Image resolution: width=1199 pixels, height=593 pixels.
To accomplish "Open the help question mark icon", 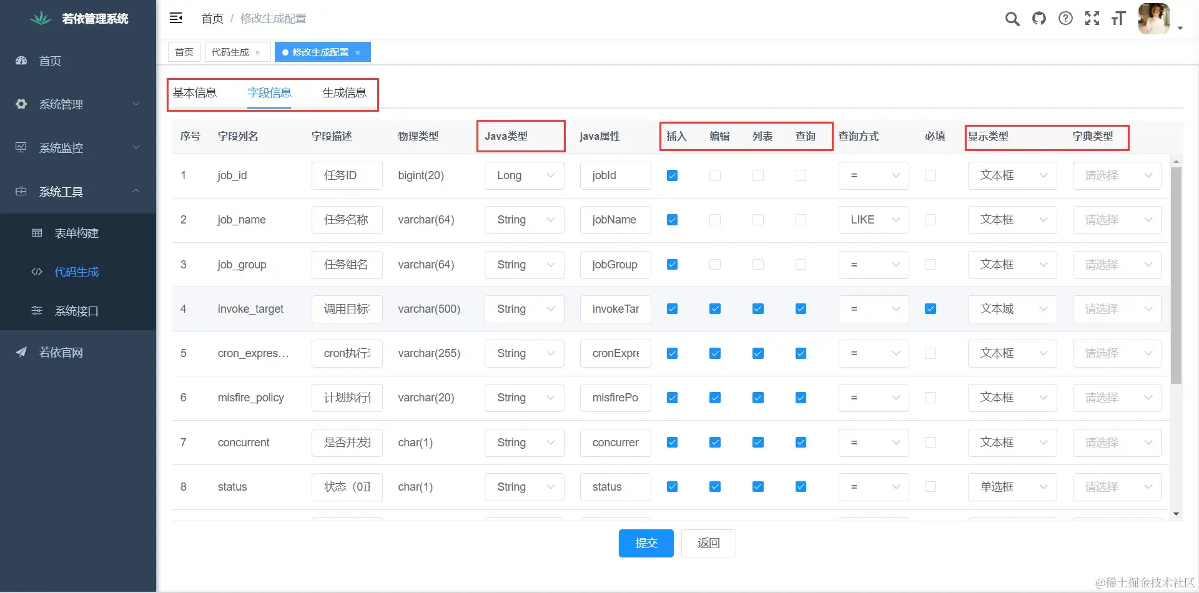I will [x=1065, y=19].
